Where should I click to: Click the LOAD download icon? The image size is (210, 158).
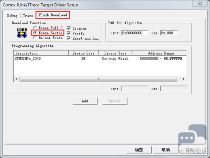tap(22, 33)
